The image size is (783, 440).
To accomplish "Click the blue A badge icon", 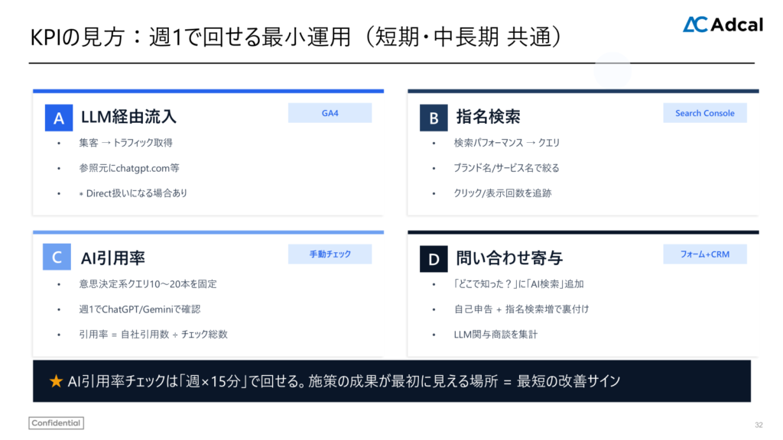I will point(58,118).
